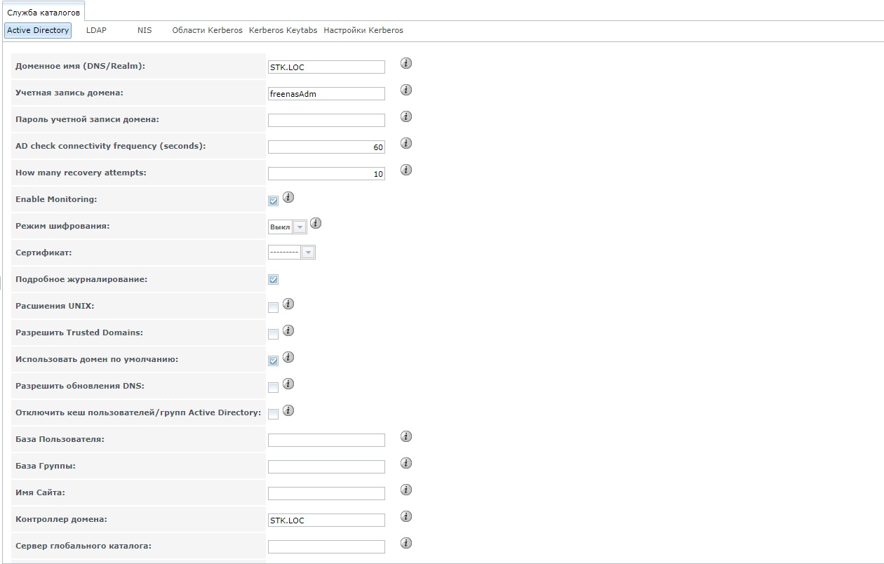Click info icon beside Режим шифрования
The image size is (884, 564).
coord(316,223)
